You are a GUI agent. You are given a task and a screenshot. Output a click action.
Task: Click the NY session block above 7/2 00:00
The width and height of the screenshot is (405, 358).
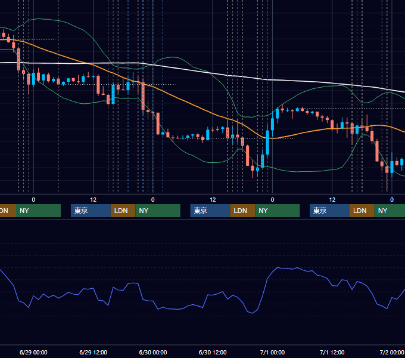390,211
